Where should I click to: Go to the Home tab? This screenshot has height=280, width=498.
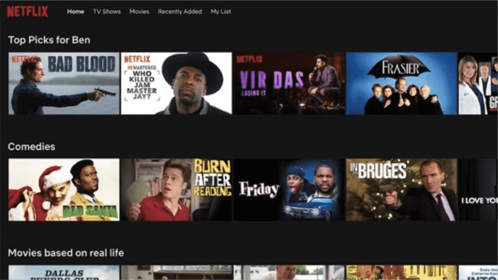pyautogui.click(x=75, y=12)
